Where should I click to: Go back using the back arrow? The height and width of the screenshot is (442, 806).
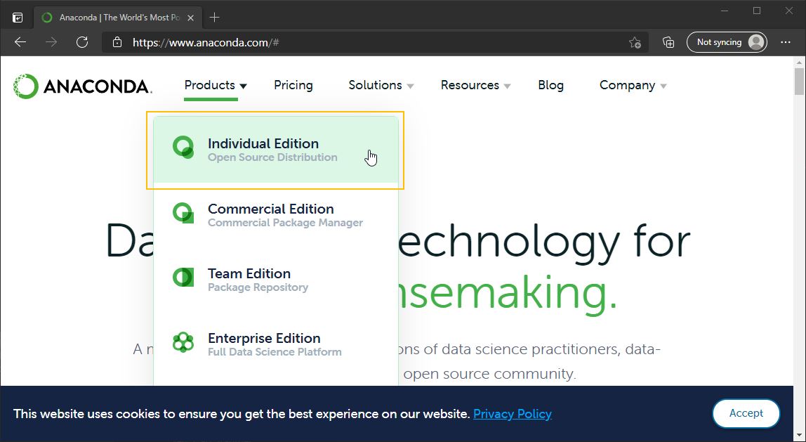tap(20, 42)
